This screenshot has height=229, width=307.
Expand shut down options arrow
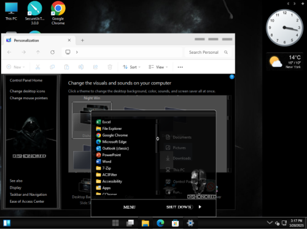coord(200,207)
